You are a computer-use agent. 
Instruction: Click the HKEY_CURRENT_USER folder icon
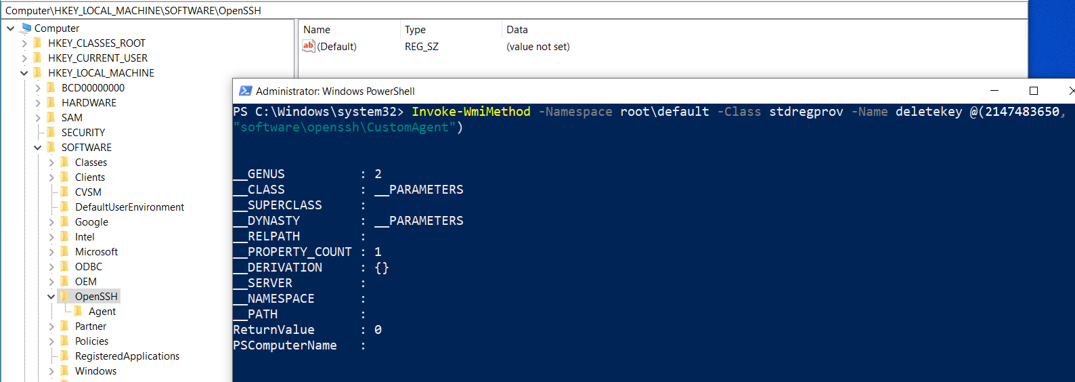coord(38,58)
